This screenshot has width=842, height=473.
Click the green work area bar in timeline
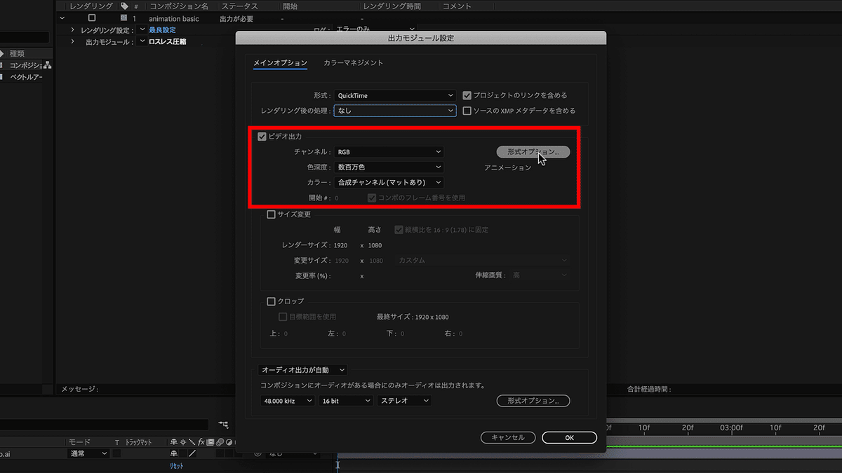pyautogui.click(x=723, y=445)
